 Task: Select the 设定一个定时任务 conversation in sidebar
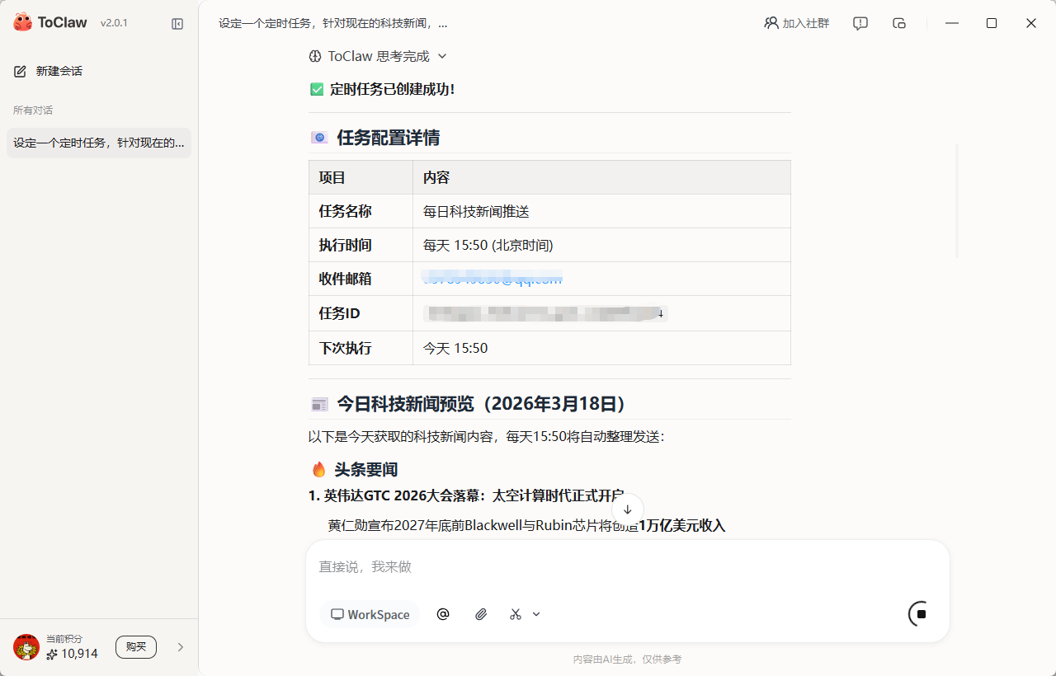click(98, 143)
